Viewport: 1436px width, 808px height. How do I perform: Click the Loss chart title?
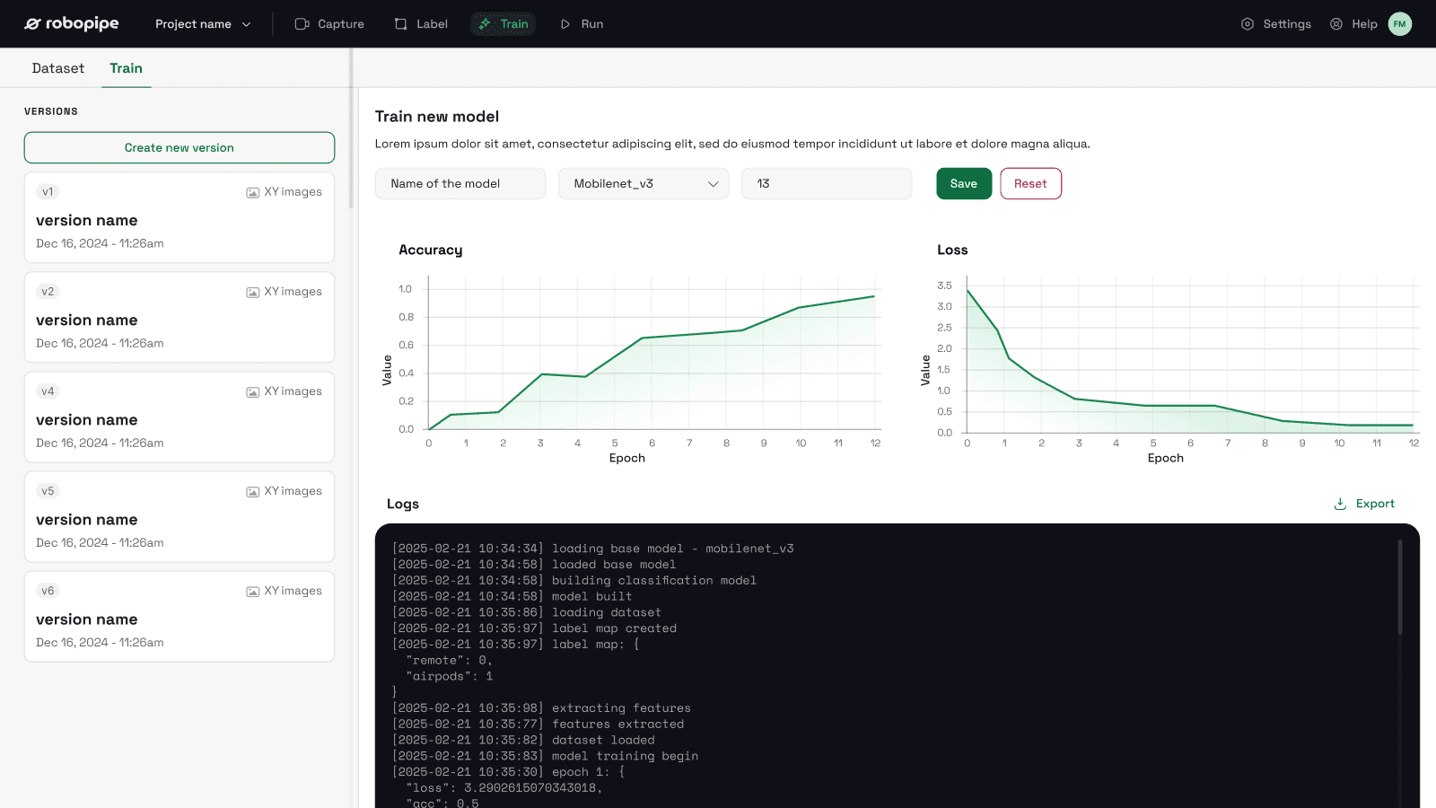tap(952, 250)
